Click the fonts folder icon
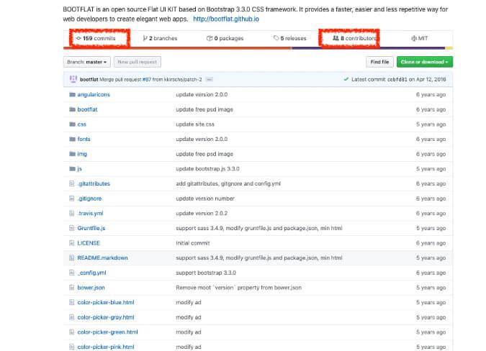The image size is (486, 351). 71,139
